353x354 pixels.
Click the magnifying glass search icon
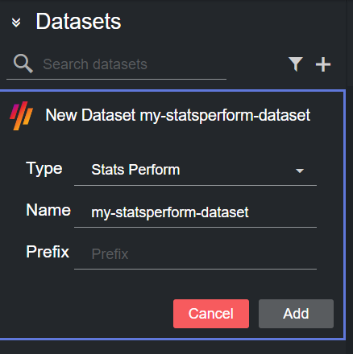(x=23, y=64)
